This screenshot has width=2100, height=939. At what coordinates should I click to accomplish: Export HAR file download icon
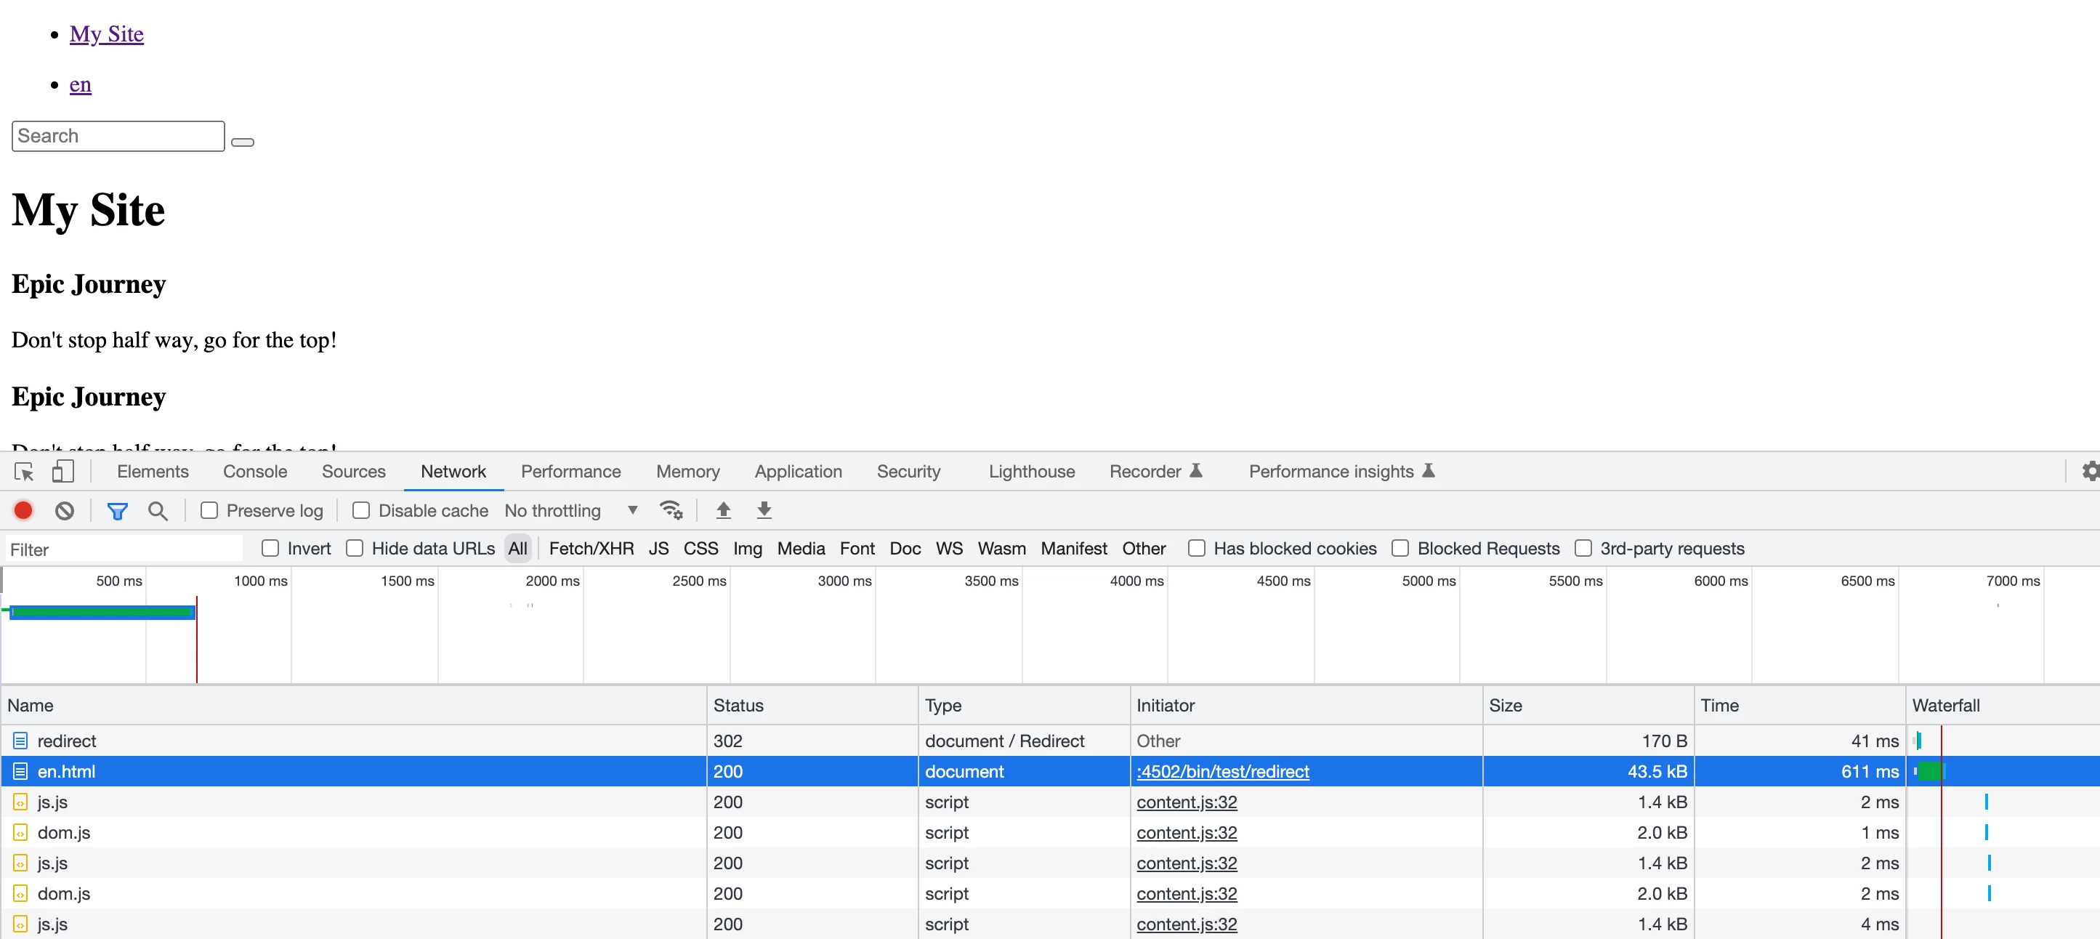(764, 511)
